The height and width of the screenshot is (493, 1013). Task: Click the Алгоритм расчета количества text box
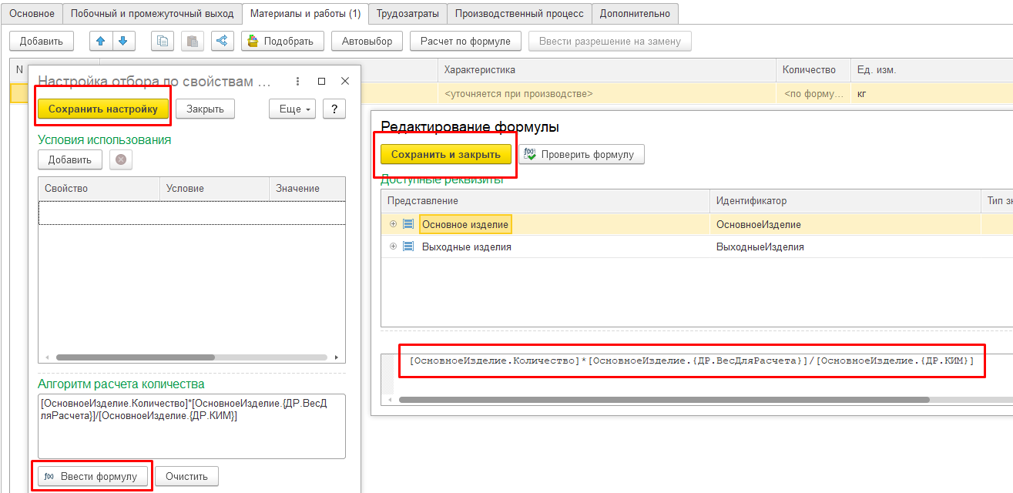192,426
